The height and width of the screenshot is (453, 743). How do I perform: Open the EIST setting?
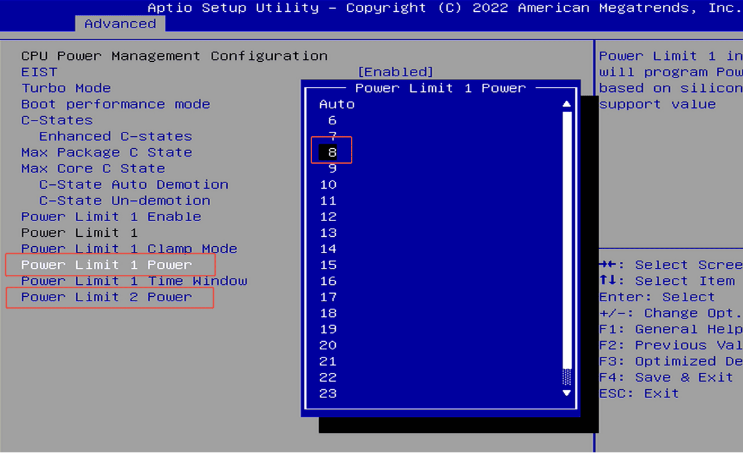pyautogui.click(x=39, y=71)
